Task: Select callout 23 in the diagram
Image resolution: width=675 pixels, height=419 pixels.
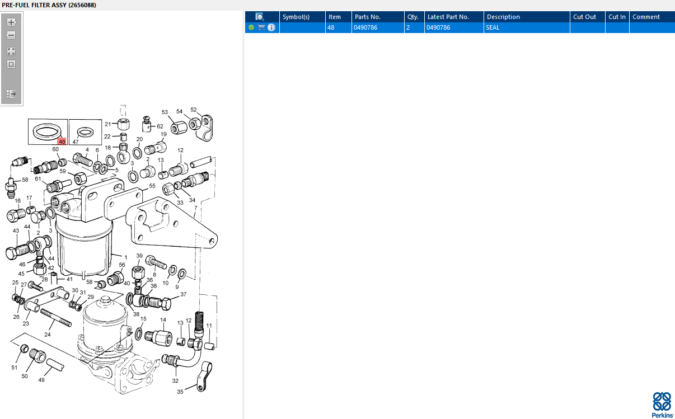Action: pyautogui.click(x=26, y=323)
